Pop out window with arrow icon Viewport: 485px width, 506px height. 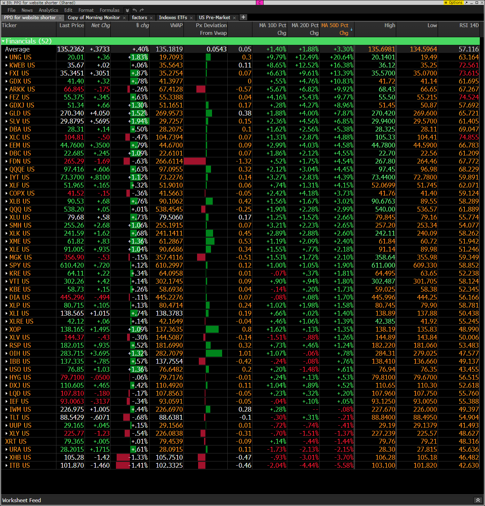(466, 2)
